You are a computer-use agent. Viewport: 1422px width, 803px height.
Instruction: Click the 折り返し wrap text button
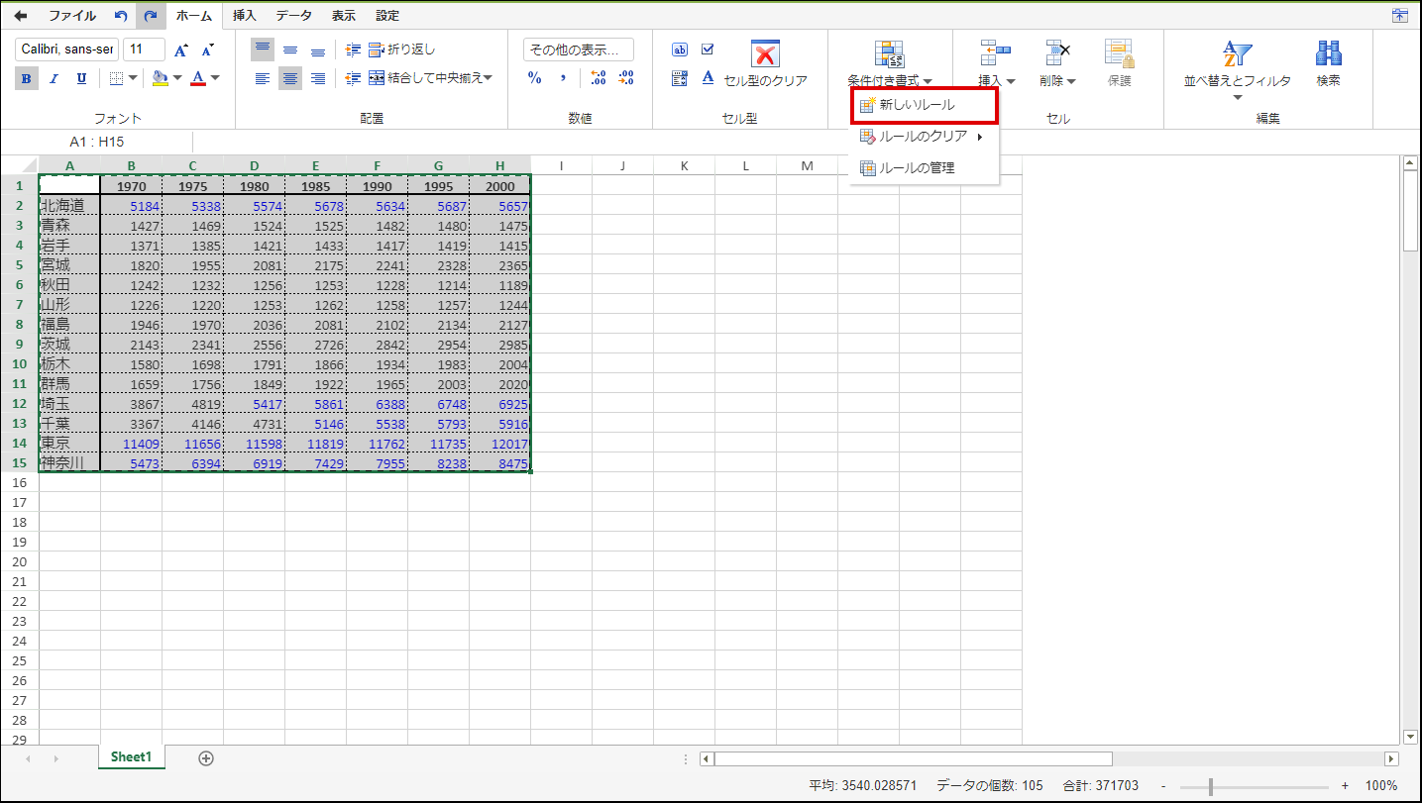pyautogui.click(x=401, y=49)
